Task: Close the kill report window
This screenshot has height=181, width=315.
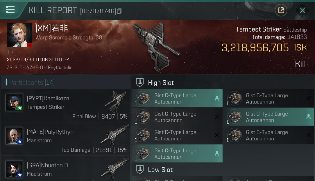Action: click(302, 10)
